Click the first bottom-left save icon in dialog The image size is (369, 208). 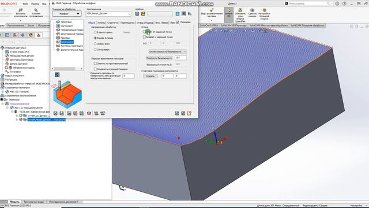point(55,113)
